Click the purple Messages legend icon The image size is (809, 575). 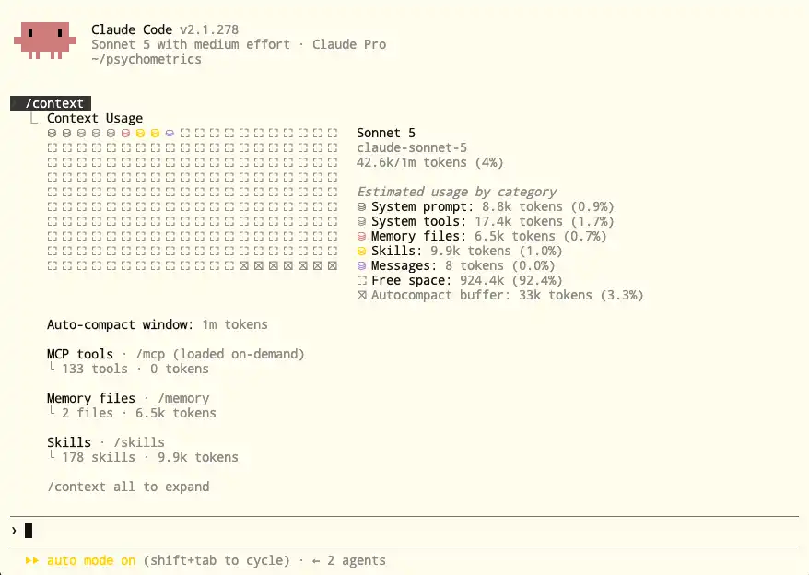362,265
